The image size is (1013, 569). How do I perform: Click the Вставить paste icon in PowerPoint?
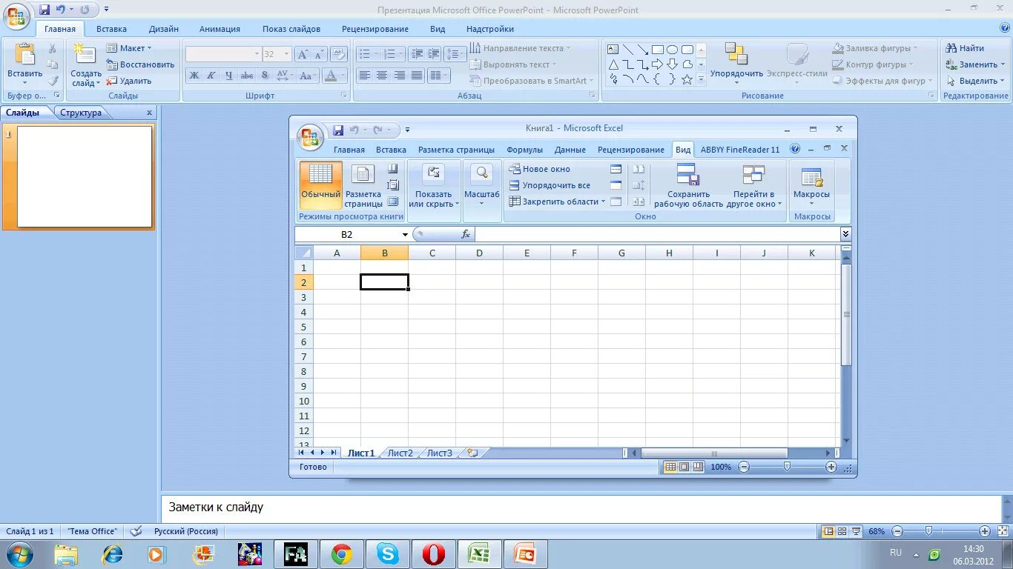coord(24,55)
